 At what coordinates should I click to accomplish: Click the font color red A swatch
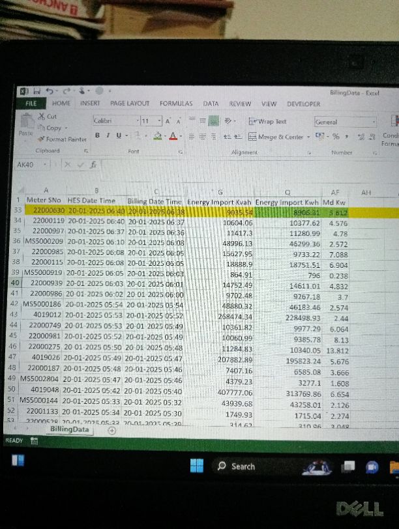click(173, 136)
